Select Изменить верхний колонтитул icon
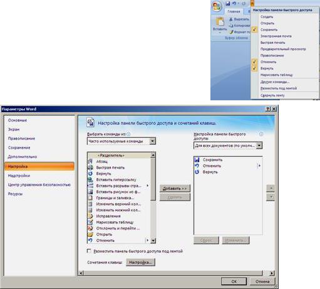Screen dimensions: 320x289 90,204
